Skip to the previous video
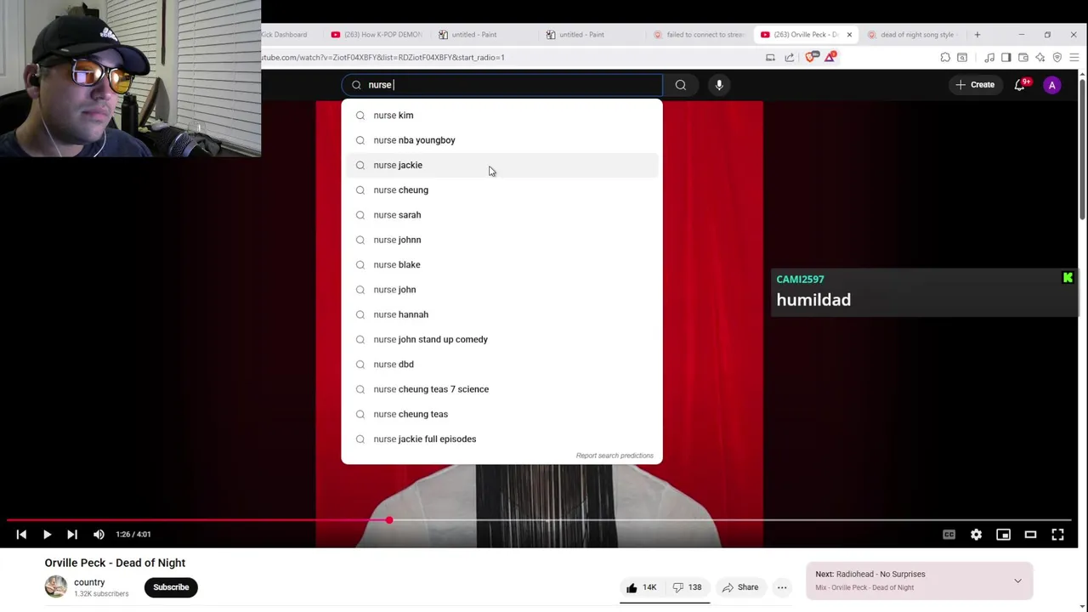This screenshot has height=612, width=1088. pos(21,535)
